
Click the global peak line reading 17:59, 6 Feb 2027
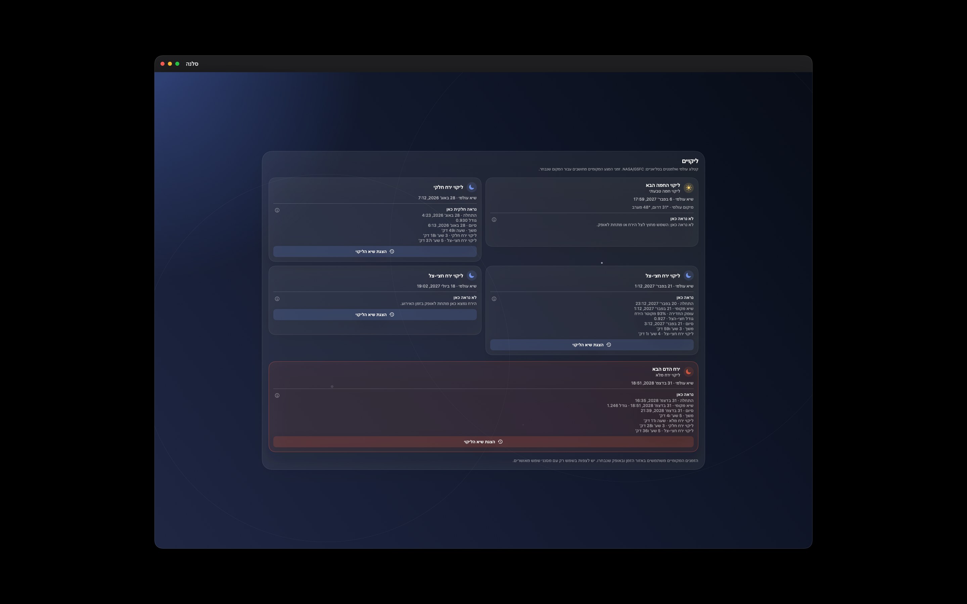point(663,199)
